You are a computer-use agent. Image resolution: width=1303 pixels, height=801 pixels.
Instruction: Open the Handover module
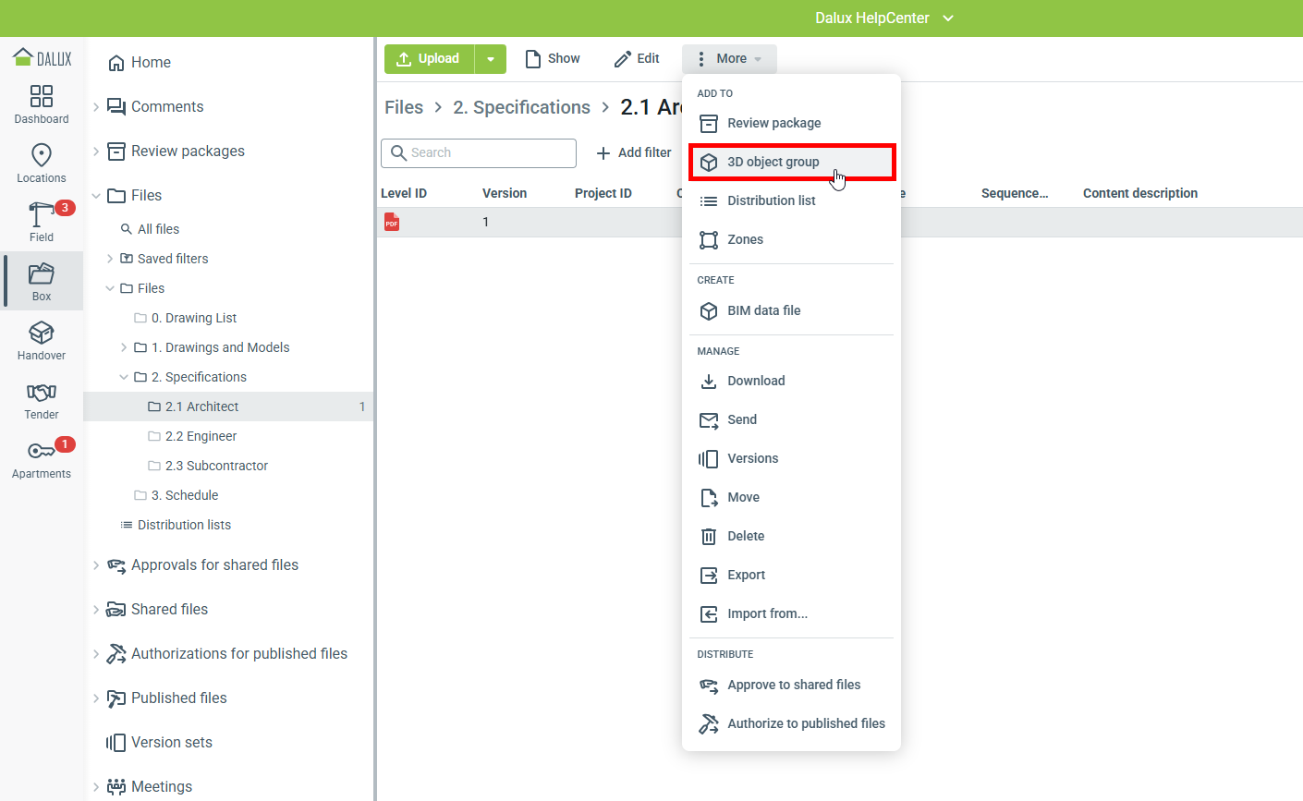point(42,341)
